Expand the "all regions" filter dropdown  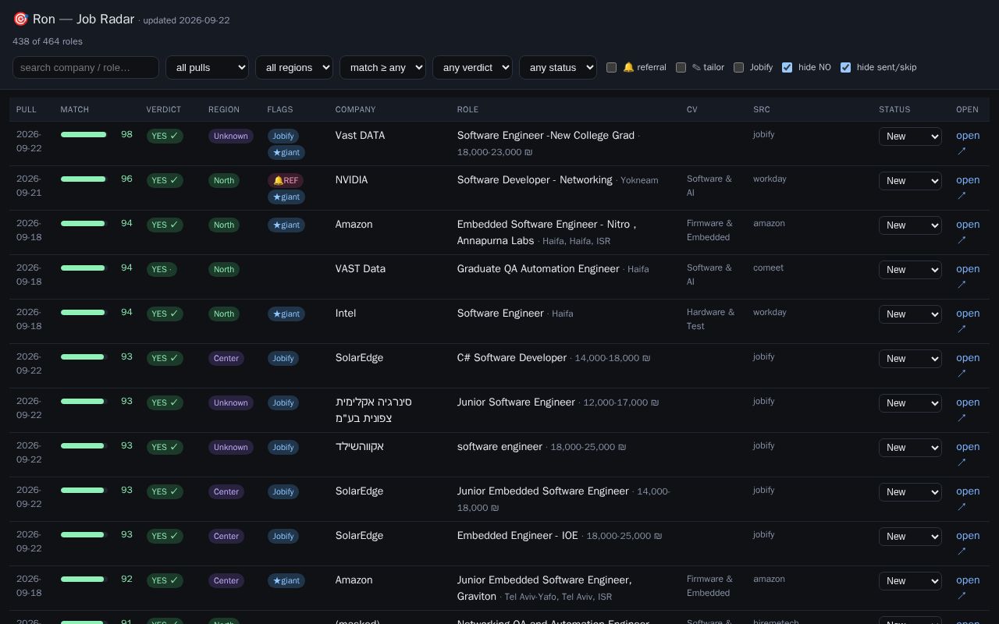294,68
